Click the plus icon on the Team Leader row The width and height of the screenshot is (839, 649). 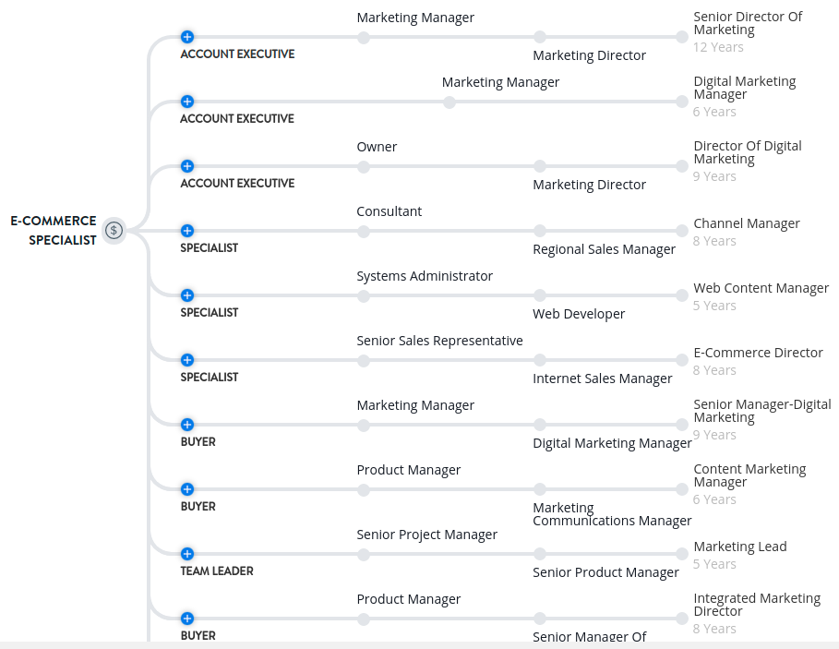[187, 554]
